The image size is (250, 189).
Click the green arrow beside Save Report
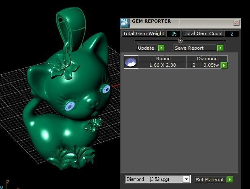220,48
